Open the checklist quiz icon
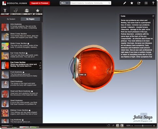The height and width of the screenshot is (129, 158). pos(146,3)
